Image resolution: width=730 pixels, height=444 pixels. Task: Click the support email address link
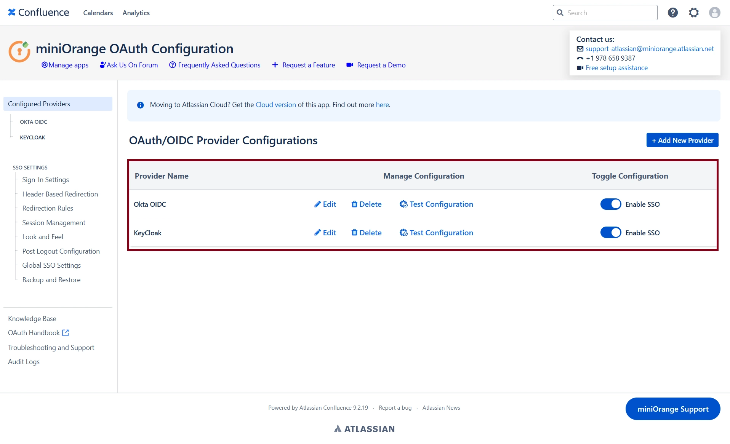click(650, 49)
